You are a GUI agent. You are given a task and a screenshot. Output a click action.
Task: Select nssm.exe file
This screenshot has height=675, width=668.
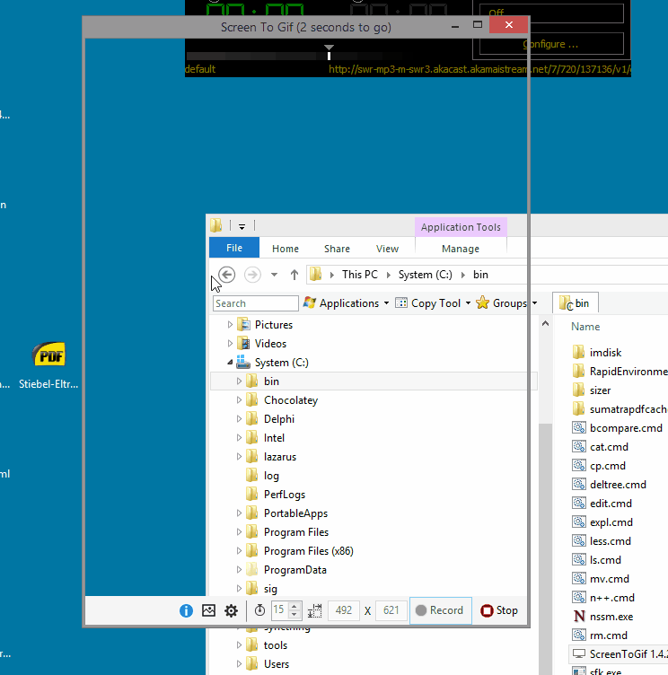(x=611, y=617)
